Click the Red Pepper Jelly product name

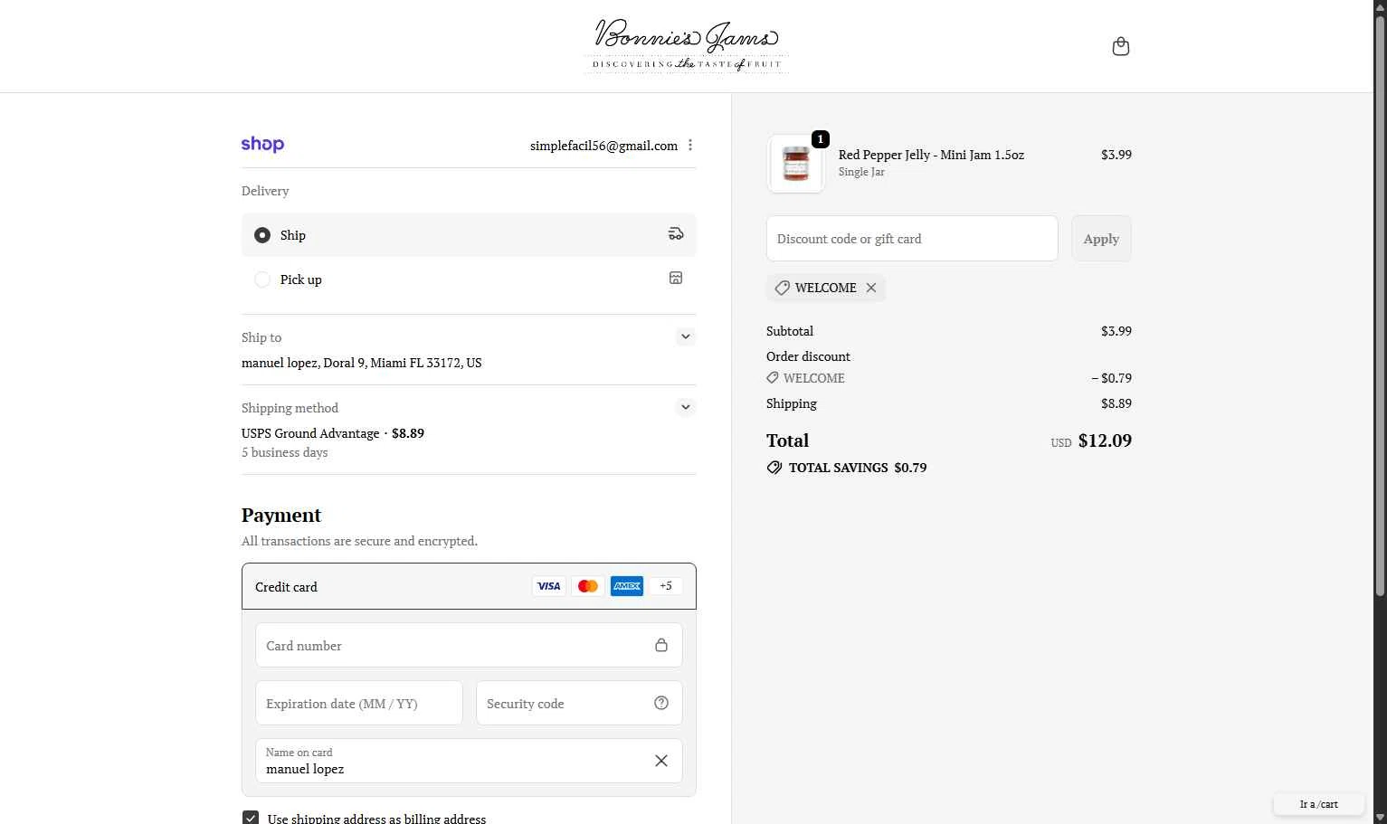931,155
